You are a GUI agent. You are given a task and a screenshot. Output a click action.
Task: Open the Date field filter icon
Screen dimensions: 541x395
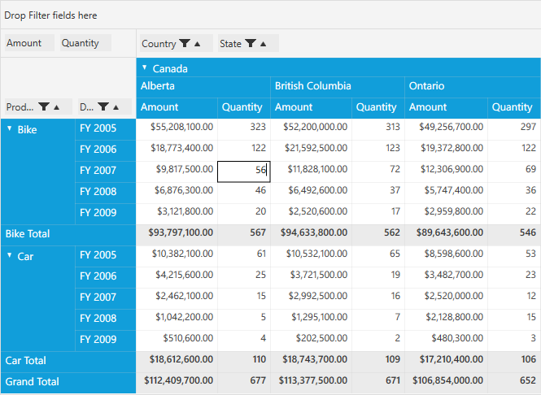[104, 106]
